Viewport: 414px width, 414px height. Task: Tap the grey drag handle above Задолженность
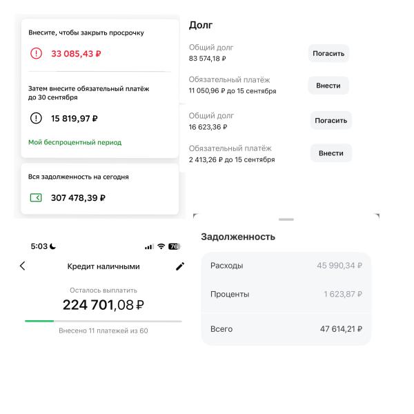(x=286, y=219)
